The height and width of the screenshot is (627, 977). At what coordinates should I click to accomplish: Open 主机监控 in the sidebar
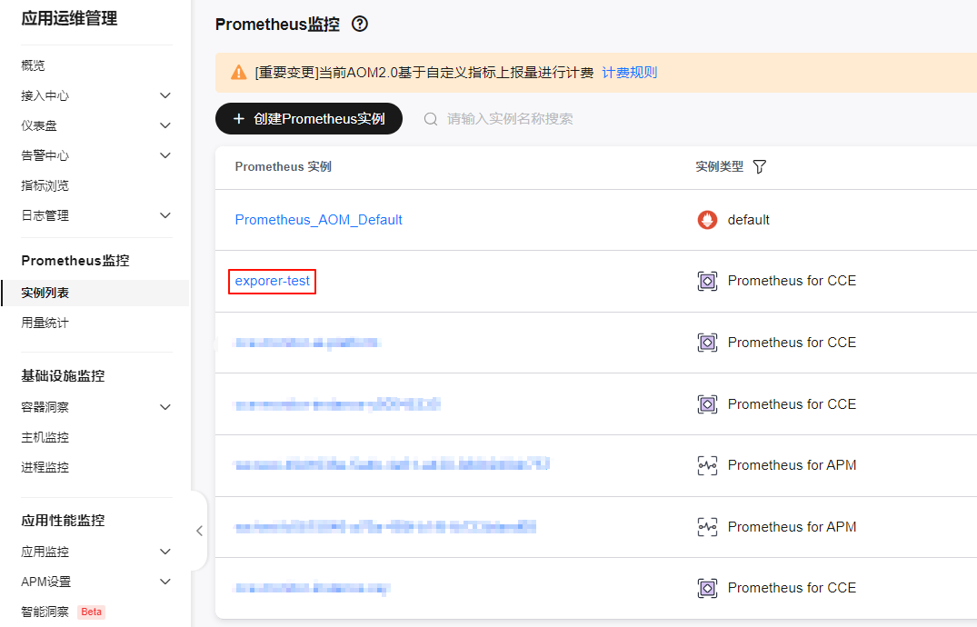point(45,437)
